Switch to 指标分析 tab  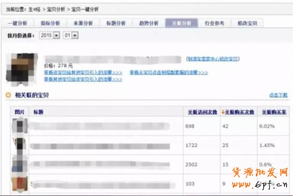click(50, 23)
